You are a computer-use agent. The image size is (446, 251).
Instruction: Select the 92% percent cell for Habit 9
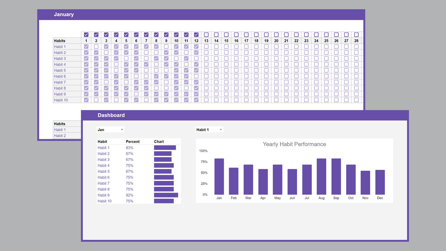pos(130,195)
